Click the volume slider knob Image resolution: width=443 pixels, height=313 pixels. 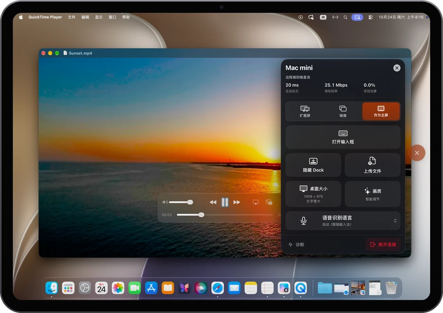point(190,202)
